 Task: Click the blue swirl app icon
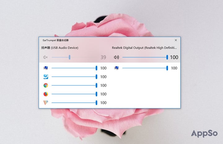(46, 77)
